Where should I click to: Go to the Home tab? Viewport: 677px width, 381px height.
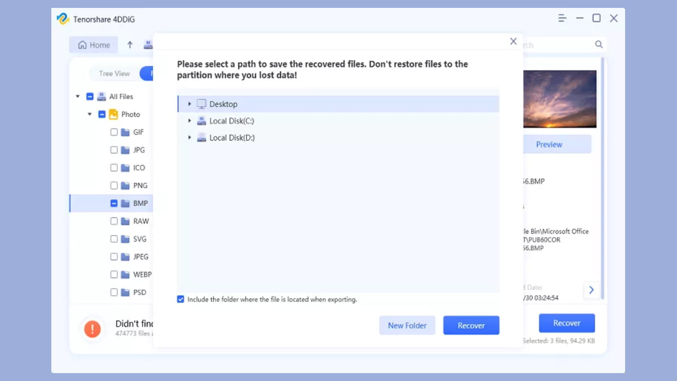[x=94, y=45]
